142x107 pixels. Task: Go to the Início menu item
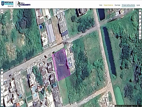(101, 5)
